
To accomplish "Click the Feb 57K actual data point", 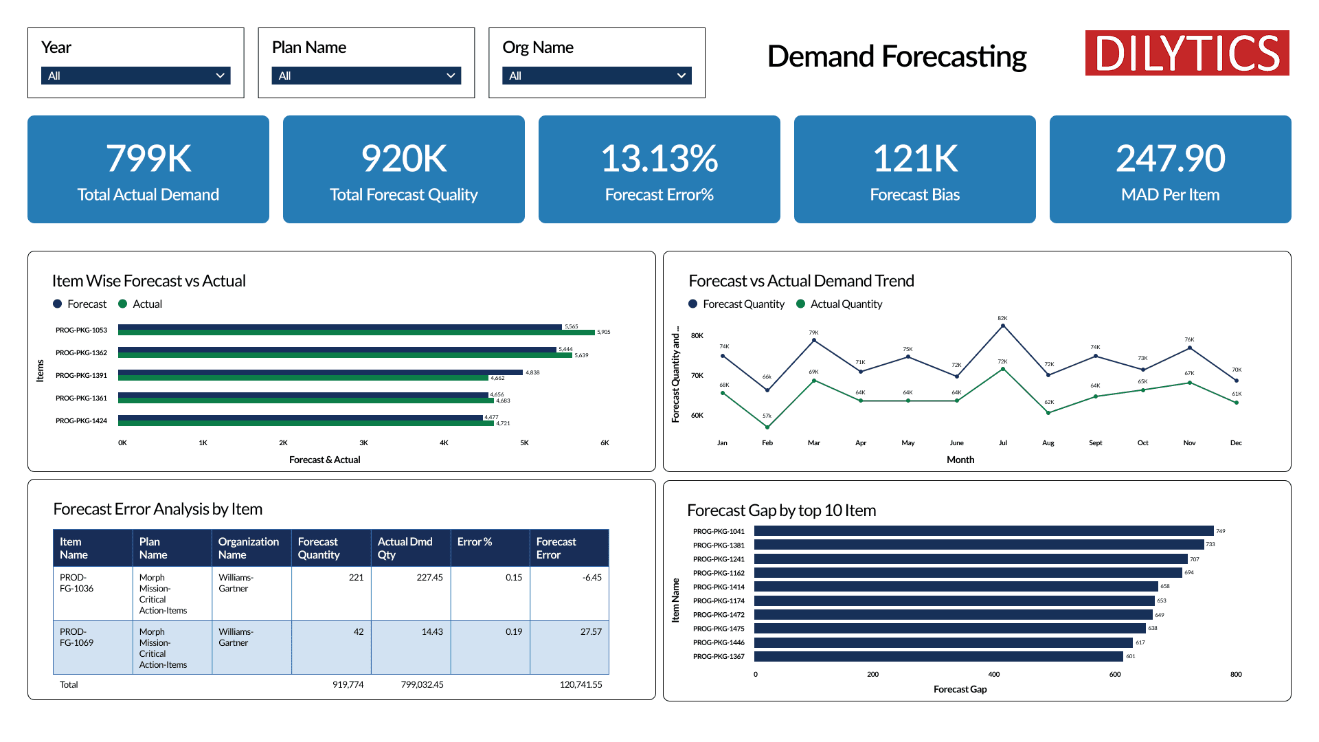I will (x=767, y=427).
